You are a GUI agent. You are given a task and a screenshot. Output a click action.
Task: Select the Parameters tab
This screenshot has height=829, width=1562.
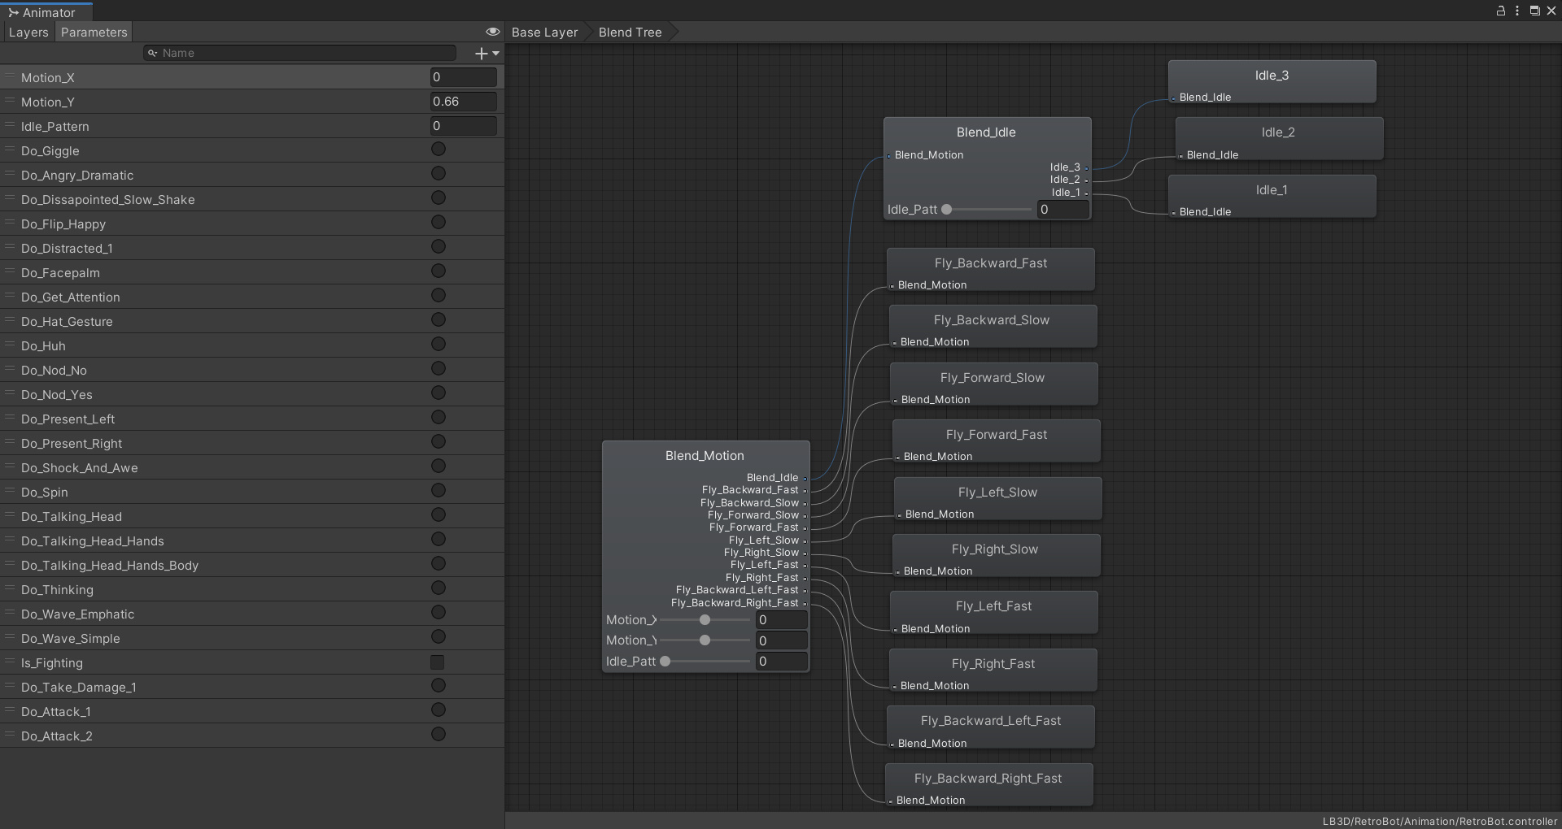point(93,32)
